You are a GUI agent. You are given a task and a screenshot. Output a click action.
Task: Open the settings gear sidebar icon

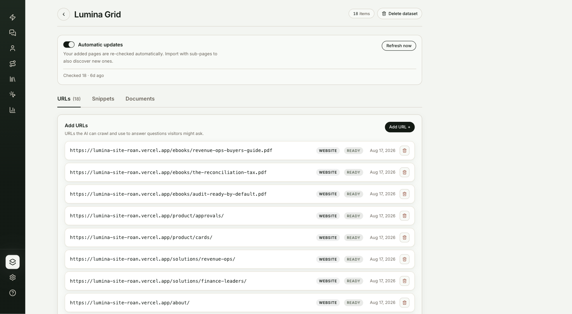12,278
